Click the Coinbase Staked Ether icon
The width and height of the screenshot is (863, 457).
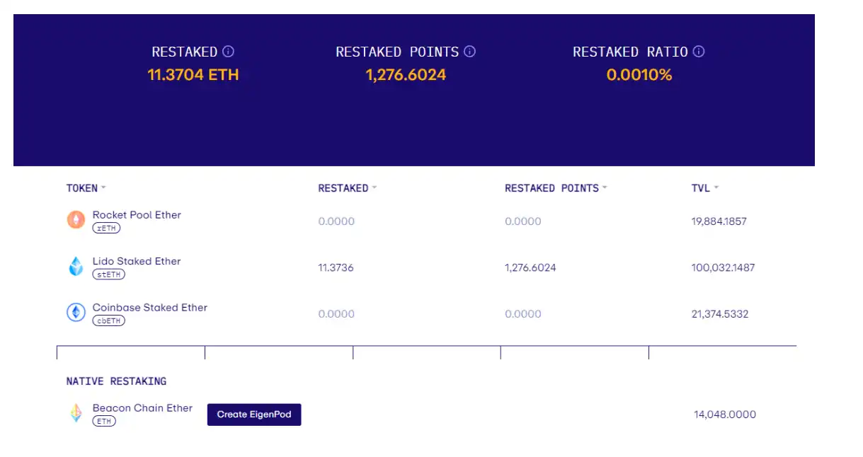76,313
